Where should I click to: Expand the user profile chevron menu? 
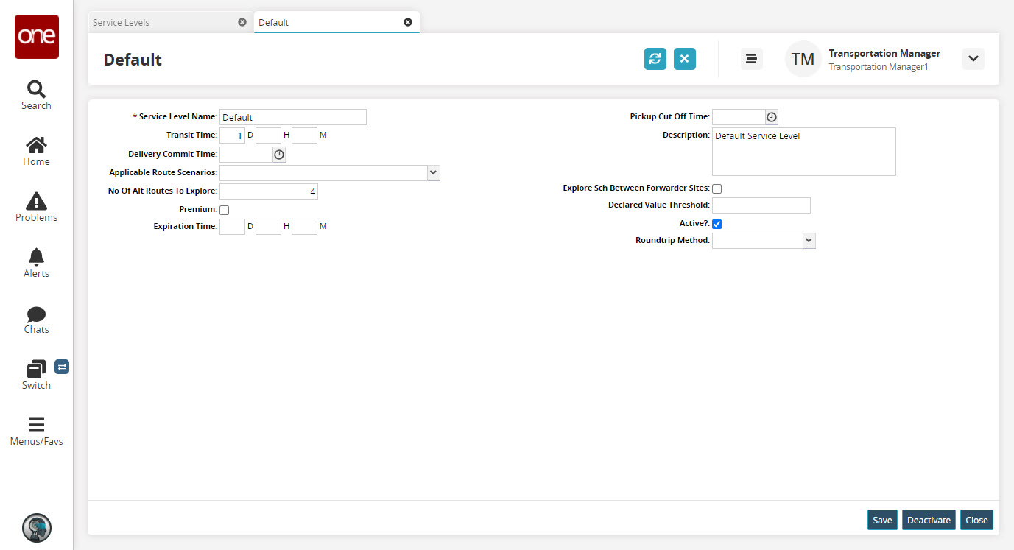973,59
